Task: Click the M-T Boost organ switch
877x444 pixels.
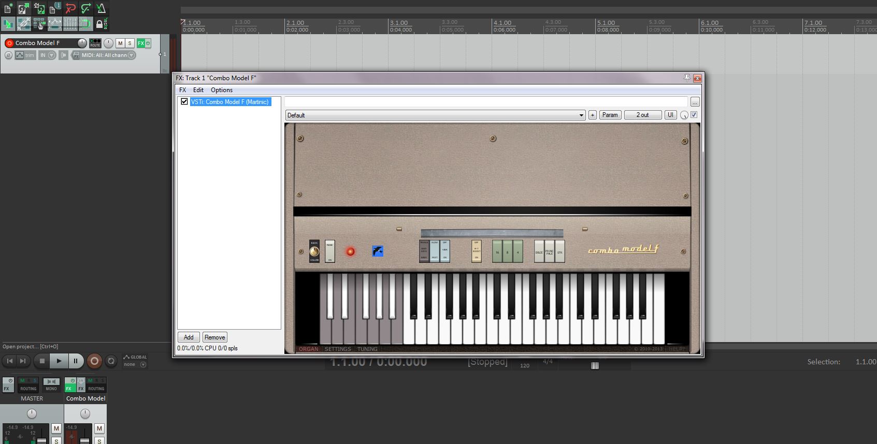Action: click(477, 251)
